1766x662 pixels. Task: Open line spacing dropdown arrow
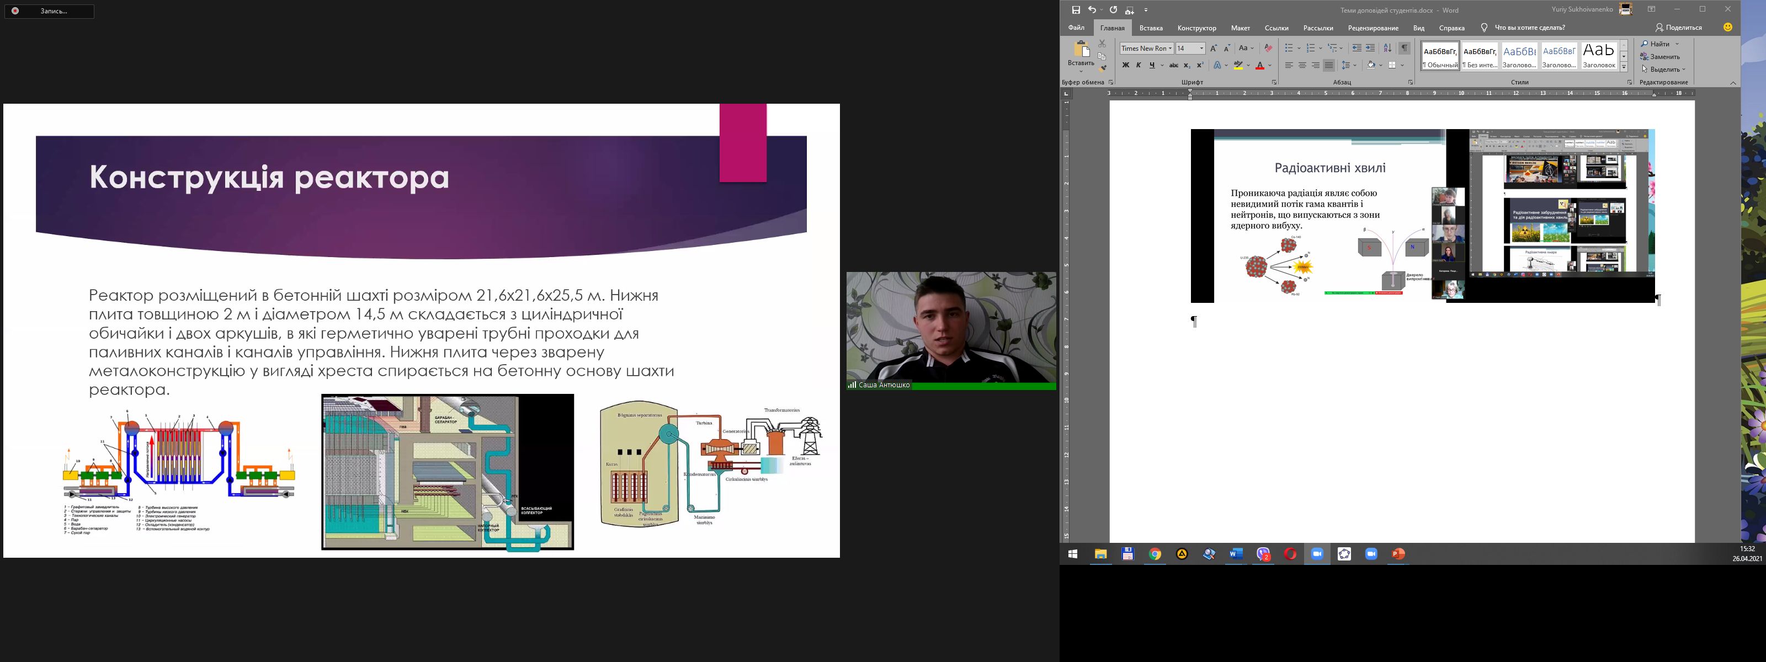(x=1355, y=65)
